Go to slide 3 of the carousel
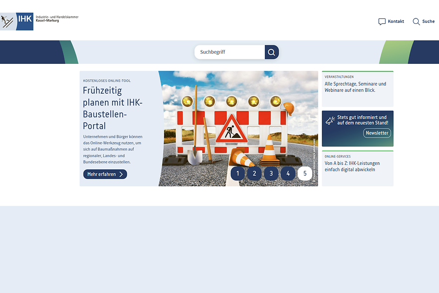Screen dimensions: 439x293 pos(271,173)
